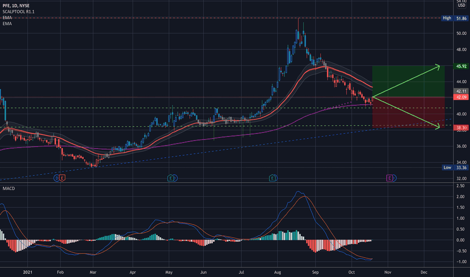The width and height of the screenshot is (470, 277).
Task: Select the red EMA line near its September peak
Action: coord(324,67)
